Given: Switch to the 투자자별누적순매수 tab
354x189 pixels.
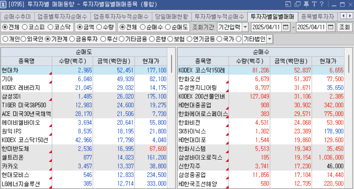Looking at the screenshot, I should tap(219, 17).
